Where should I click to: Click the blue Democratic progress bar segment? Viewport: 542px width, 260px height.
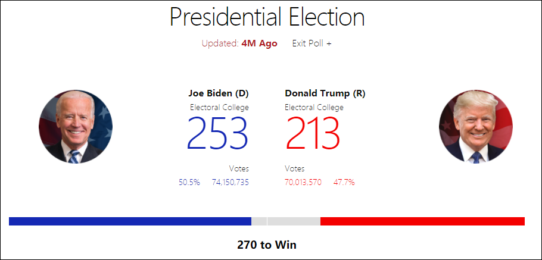(130, 221)
